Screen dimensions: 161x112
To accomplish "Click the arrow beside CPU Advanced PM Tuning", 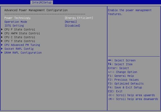I will [x=2, y=45].
